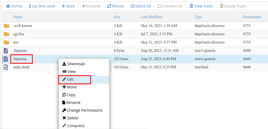Choose Edit from the context menu
This screenshot has height=129, width=268.
pos(70,79)
